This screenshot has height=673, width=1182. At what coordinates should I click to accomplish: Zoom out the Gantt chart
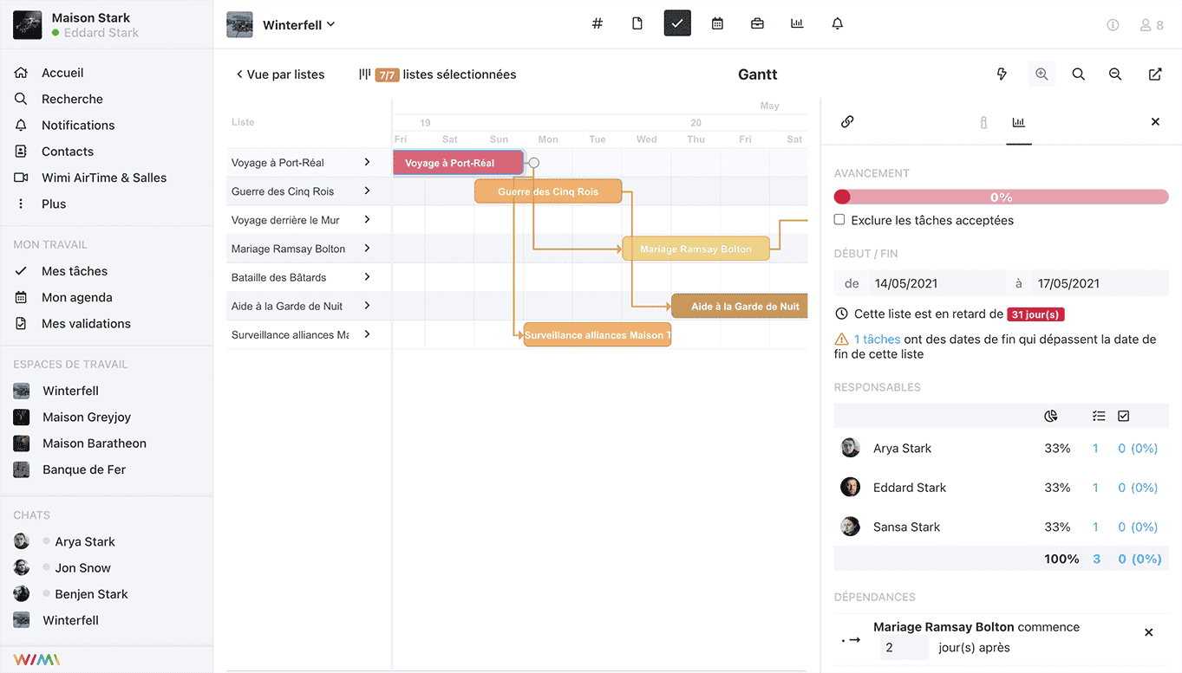click(x=1115, y=74)
